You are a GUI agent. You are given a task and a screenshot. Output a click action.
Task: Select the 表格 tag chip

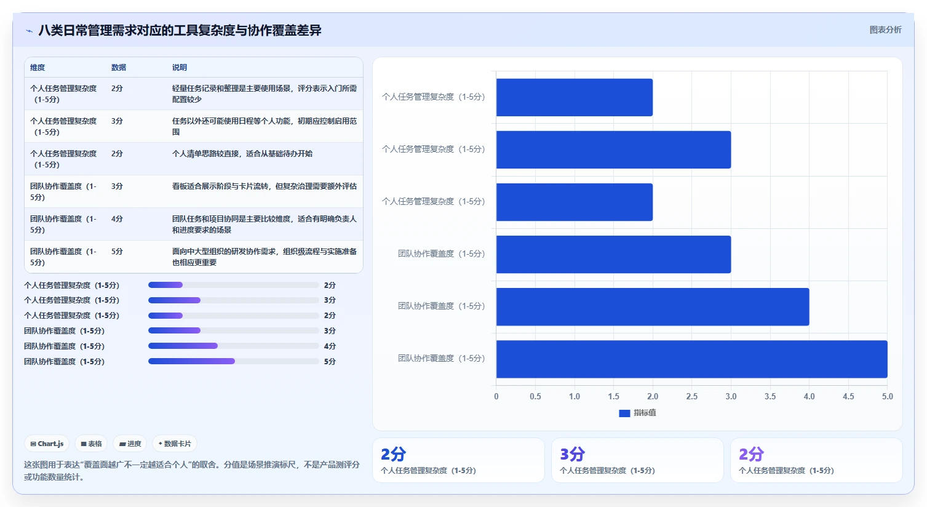click(x=91, y=444)
